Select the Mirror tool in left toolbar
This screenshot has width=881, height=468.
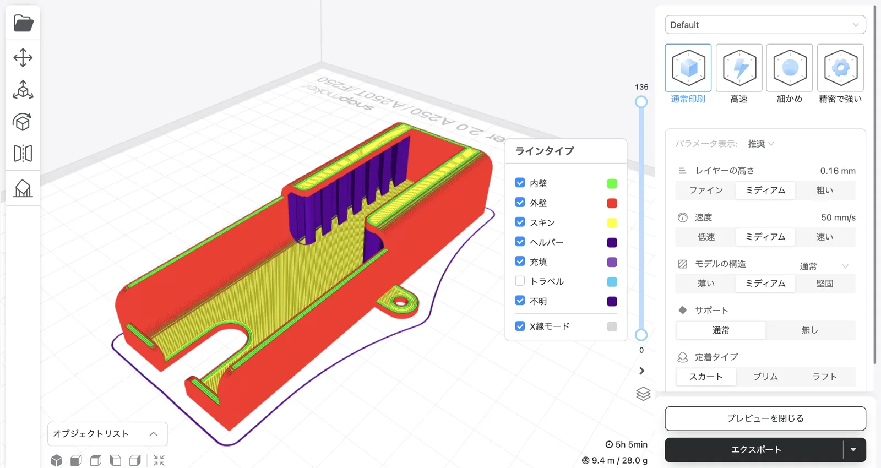[x=23, y=154]
